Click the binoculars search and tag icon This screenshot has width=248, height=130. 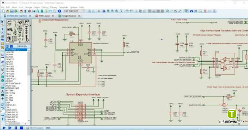click(x=191, y=11)
